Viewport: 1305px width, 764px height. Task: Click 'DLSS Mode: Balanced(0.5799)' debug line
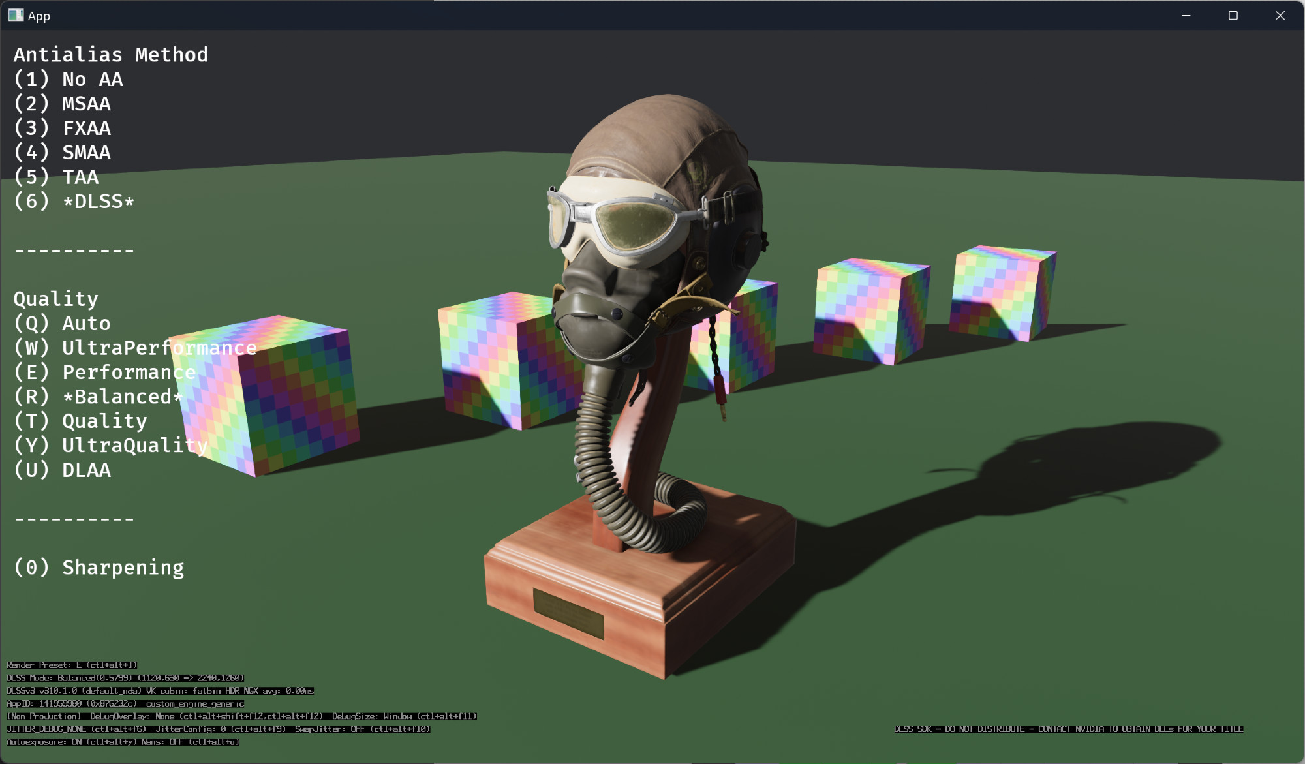[125, 678]
